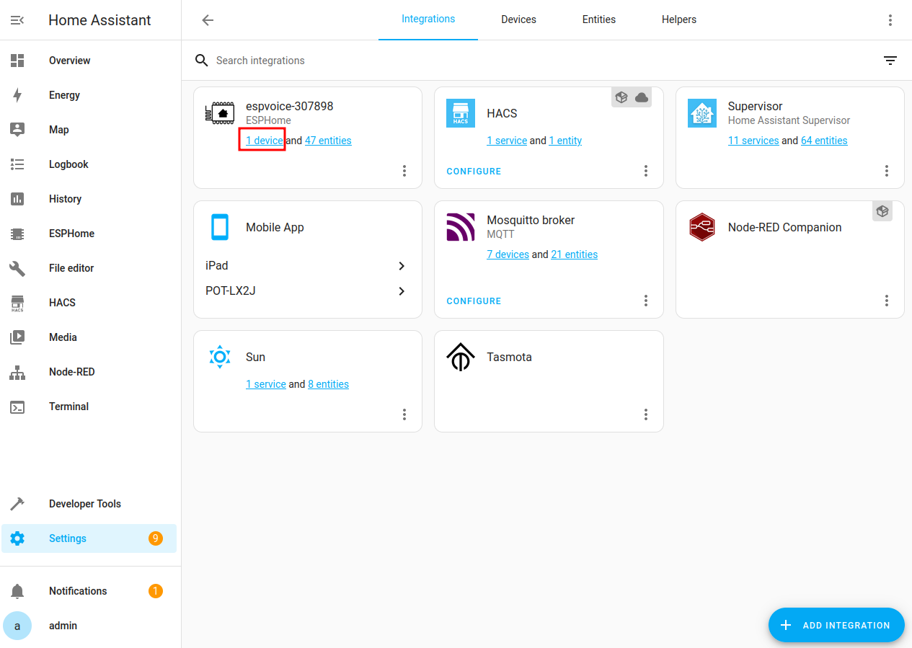Screen dimensions: 912x648
Task: Click the Mobile App phone icon
Action: 219,227
